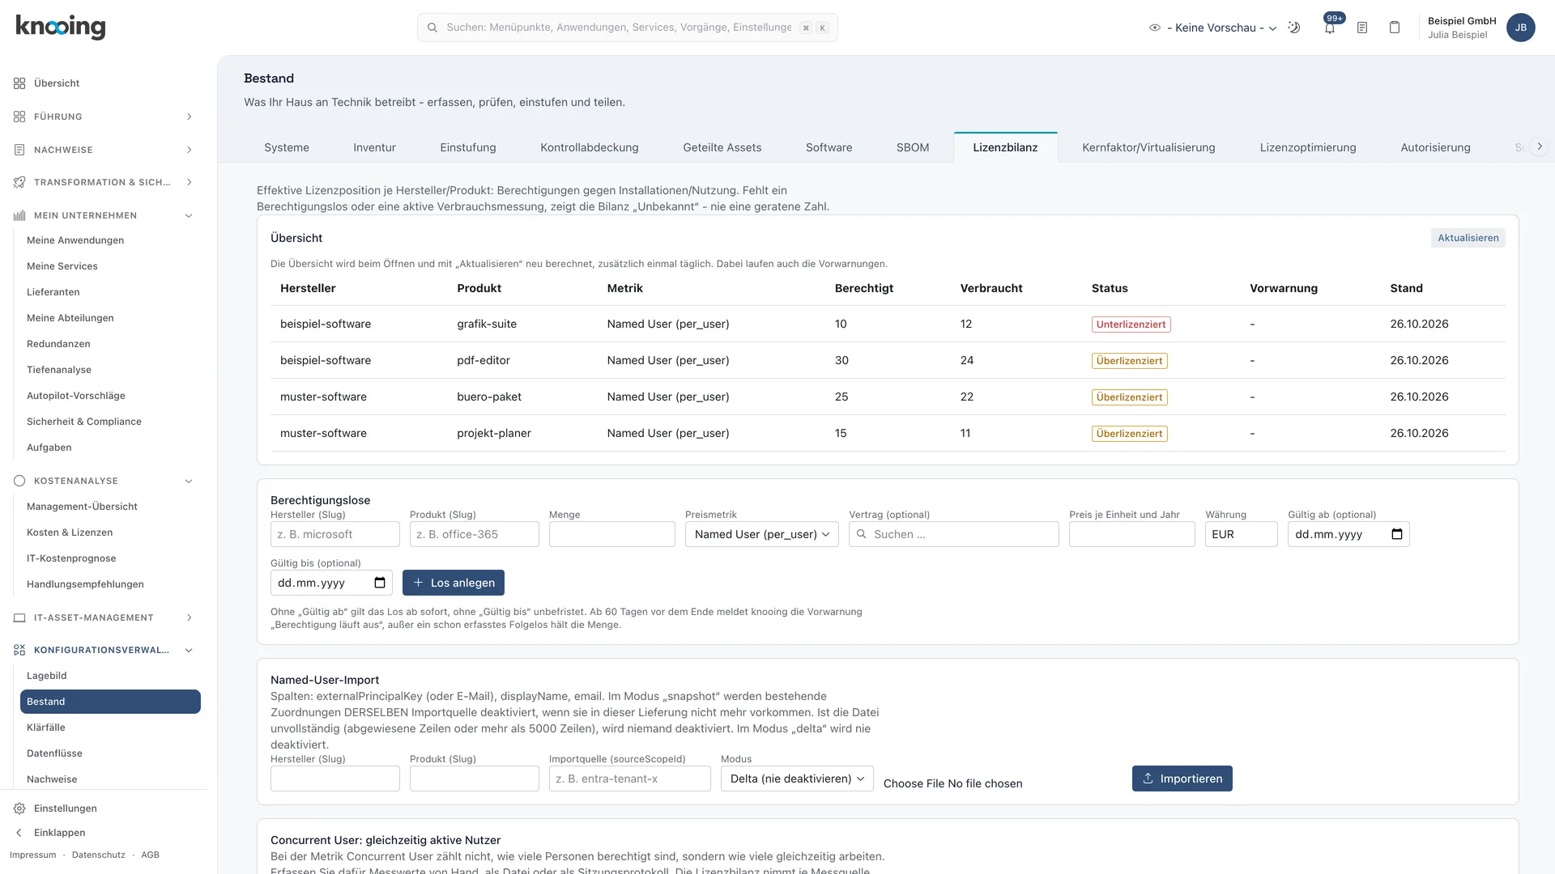Image resolution: width=1555 pixels, height=874 pixels.
Task: Click the knooing logo
Action: (x=61, y=27)
